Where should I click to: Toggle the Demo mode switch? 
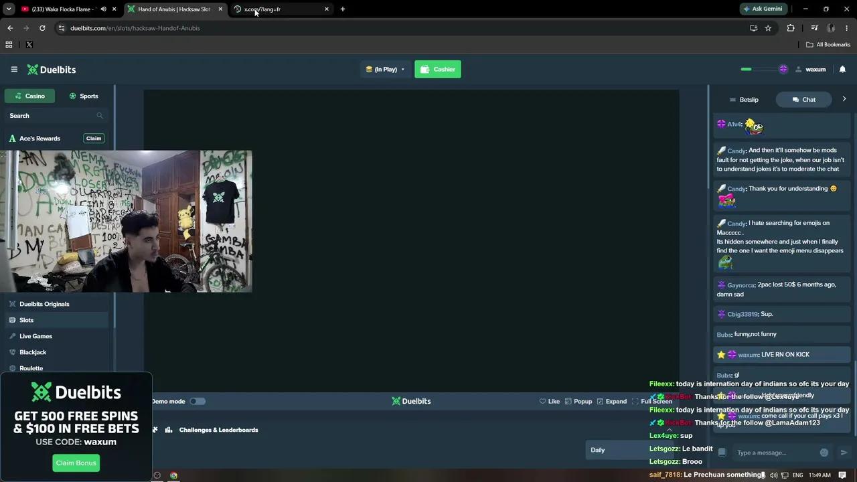[x=198, y=402]
